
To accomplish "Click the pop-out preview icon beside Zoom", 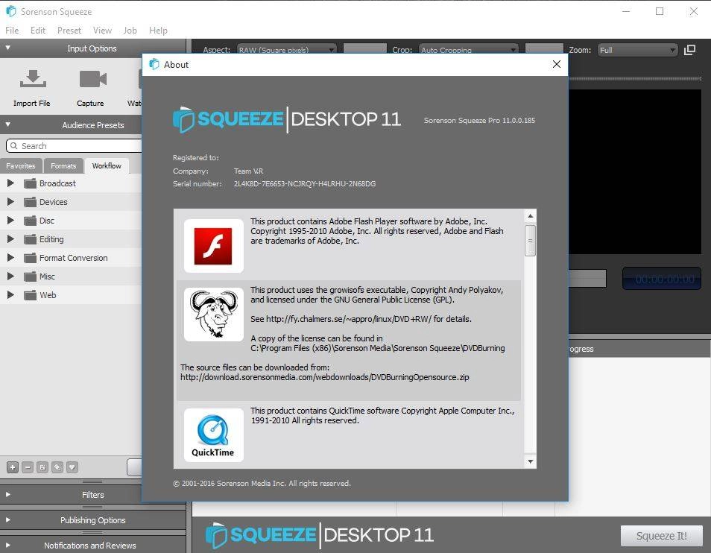I will pos(689,50).
